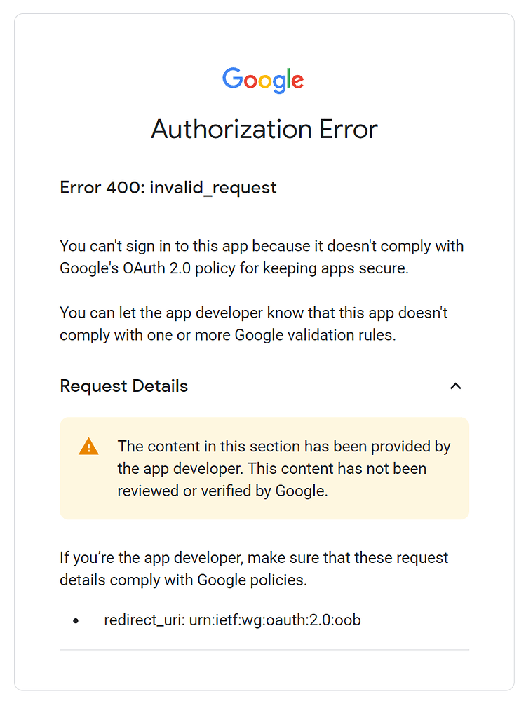Click the "Google's OAuth 2.0 policy" line
This screenshot has width=526, height=701.
coord(234,268)
